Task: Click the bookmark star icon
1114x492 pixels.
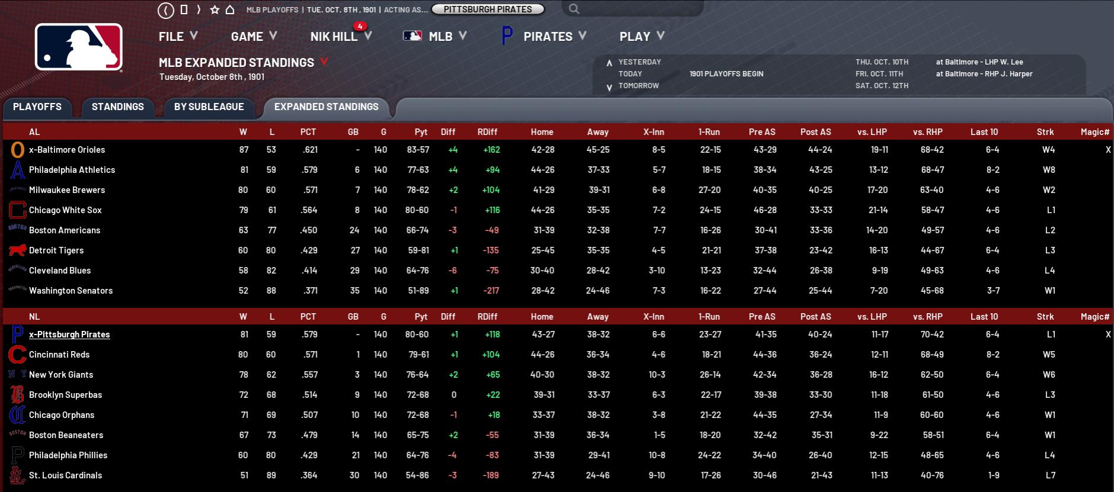Action: pos(215,10)
